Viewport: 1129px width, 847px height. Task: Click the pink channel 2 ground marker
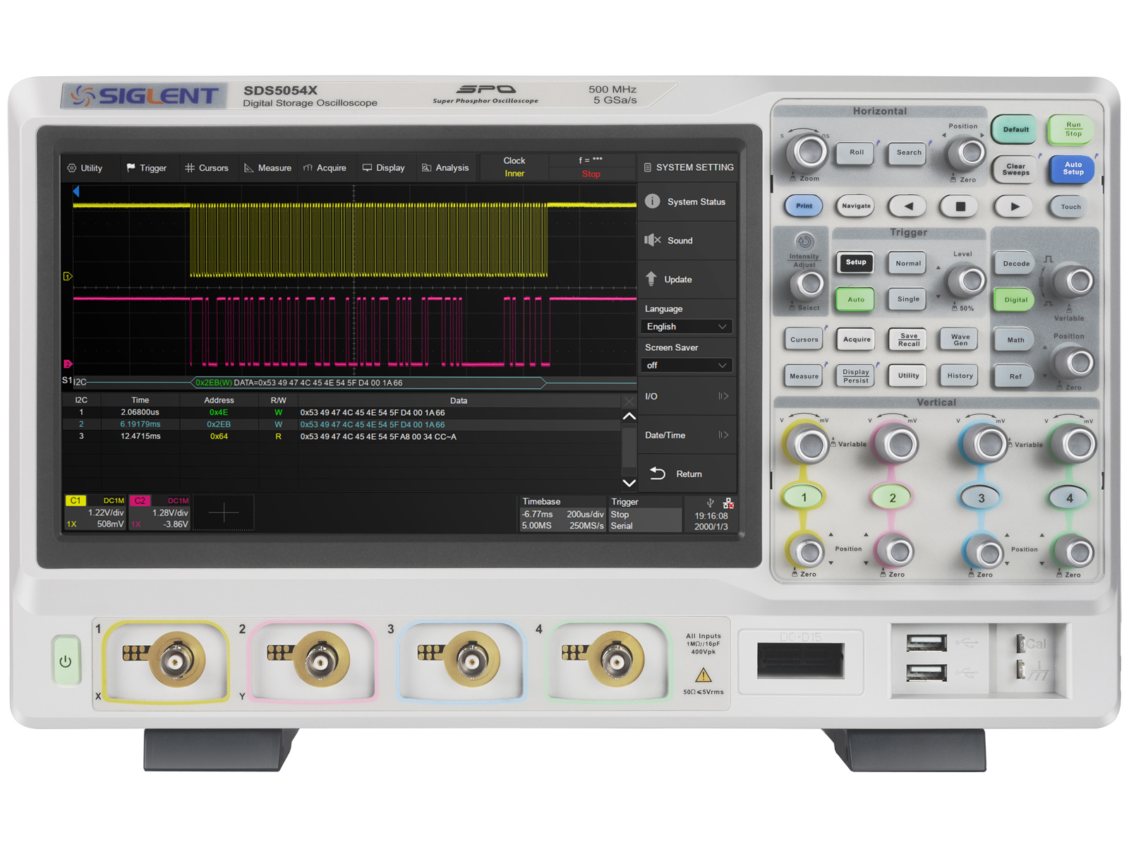[68, 364]
